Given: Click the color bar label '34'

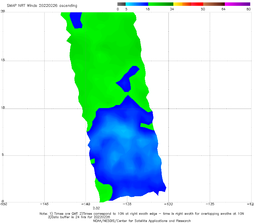Looking at the screenshot, I should pos(172,9).
